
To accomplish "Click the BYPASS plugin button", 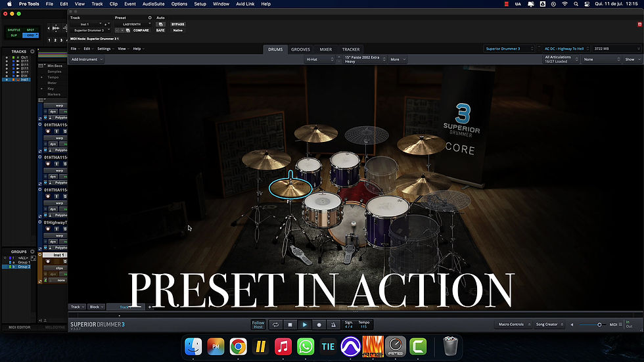I will point(178,24).
